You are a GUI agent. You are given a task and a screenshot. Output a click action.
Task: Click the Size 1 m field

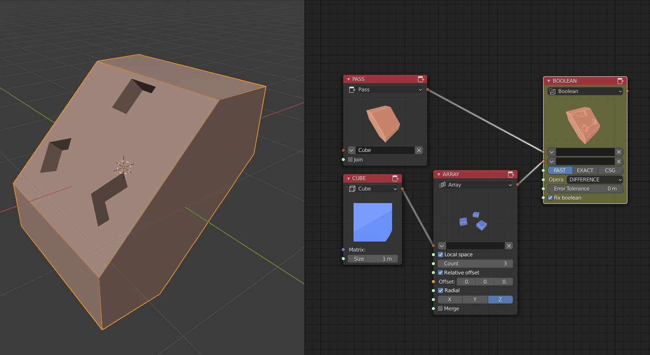(373, 259)
